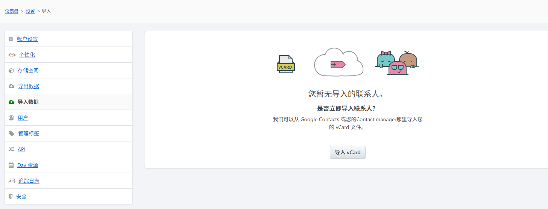548x209 pixels.
Task: Select 导出数据 in the sidebar
Action: click(x=29, y=86)
